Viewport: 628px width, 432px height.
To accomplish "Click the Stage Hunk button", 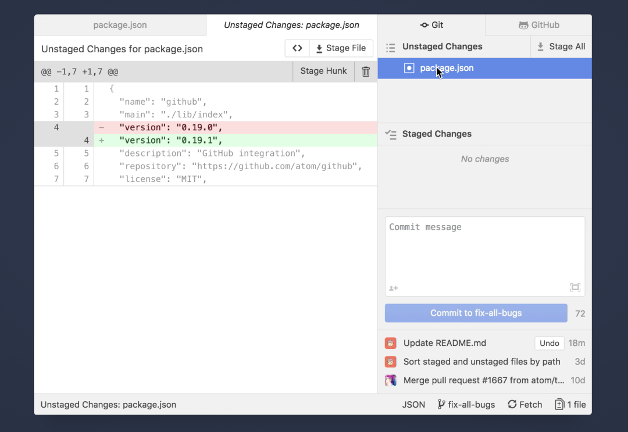I will click(324, 72).
